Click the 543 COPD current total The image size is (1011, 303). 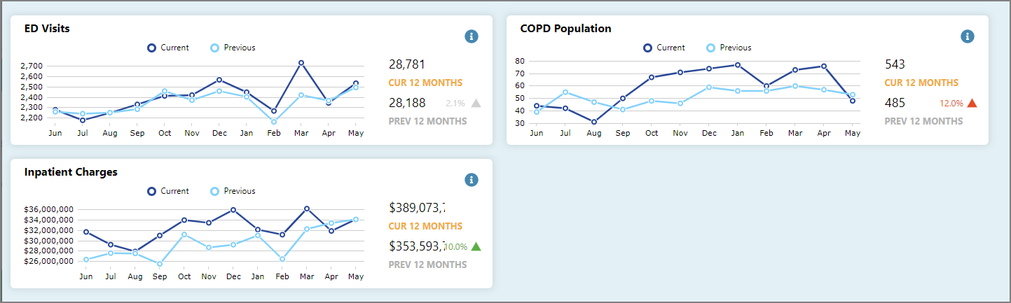tap(895, 64)
